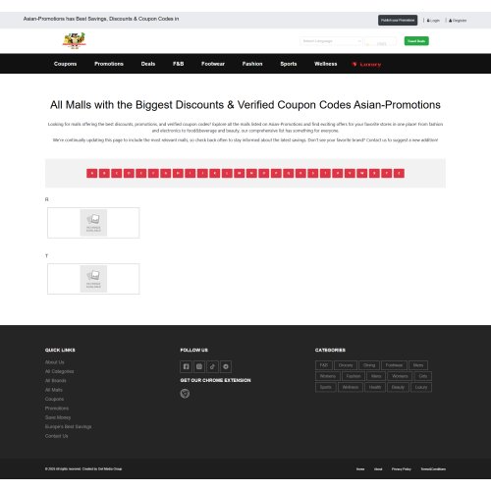Open Terms & Conditions link
The height and width of the screenshot is (491, 491).
433,469
